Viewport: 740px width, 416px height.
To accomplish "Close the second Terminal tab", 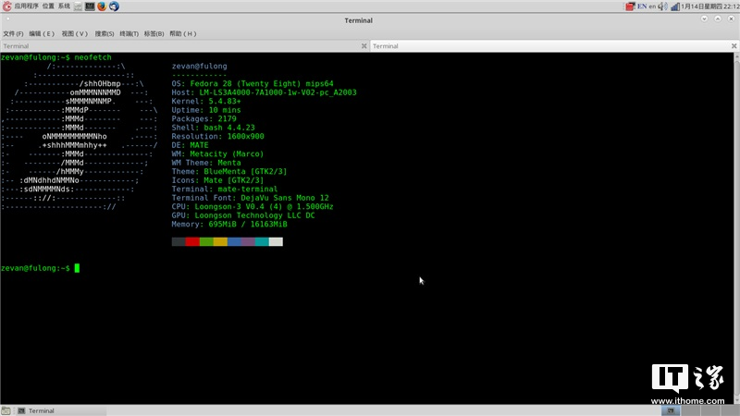I will (x=734, y=45).
